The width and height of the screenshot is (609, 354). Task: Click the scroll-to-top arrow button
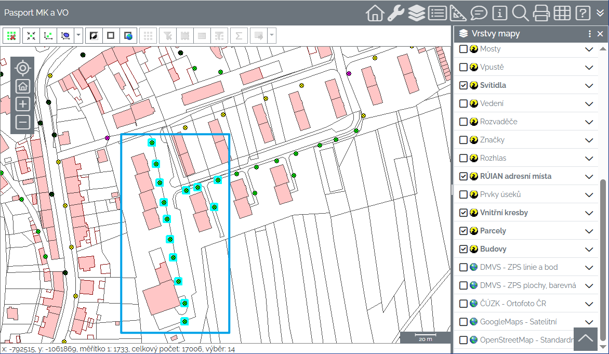tap(586, 338)
